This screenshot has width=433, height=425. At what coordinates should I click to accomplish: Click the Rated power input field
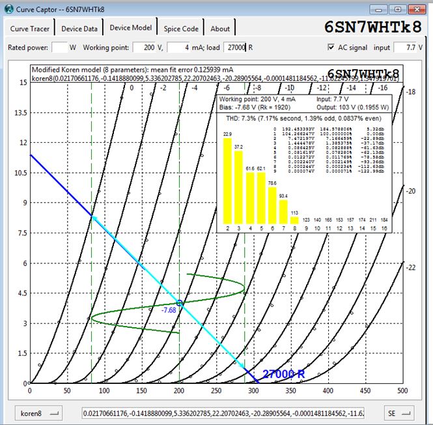tap(59, 48)
